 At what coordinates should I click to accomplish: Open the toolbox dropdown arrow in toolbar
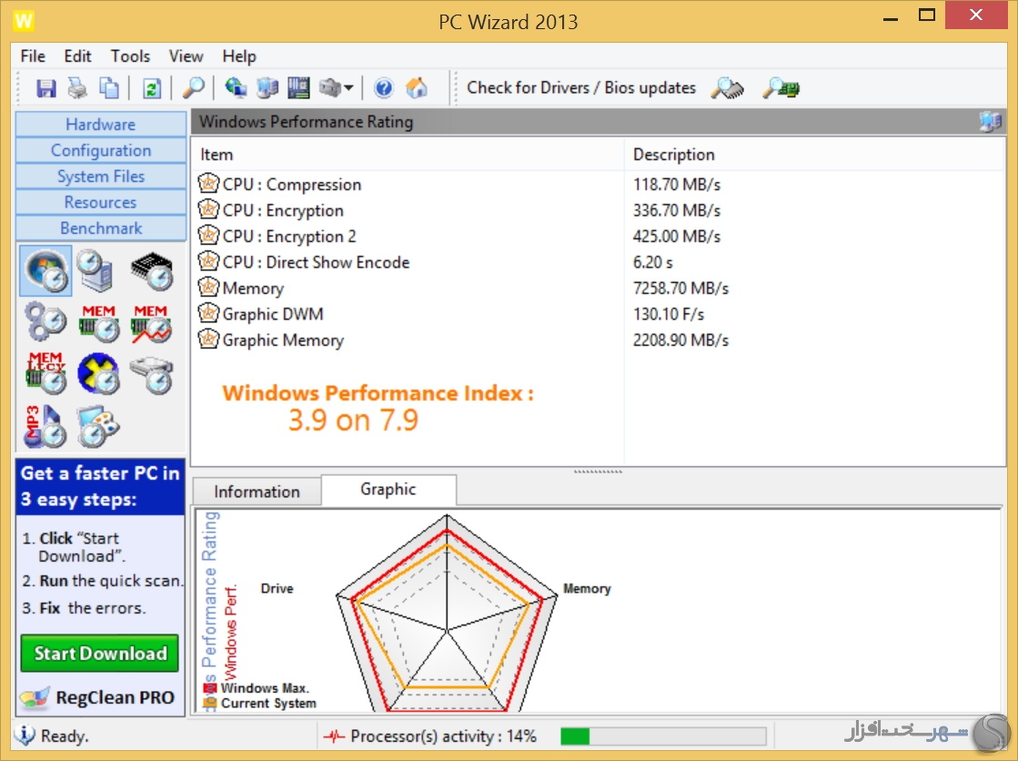pyautogui.click(x=348, y=87)
